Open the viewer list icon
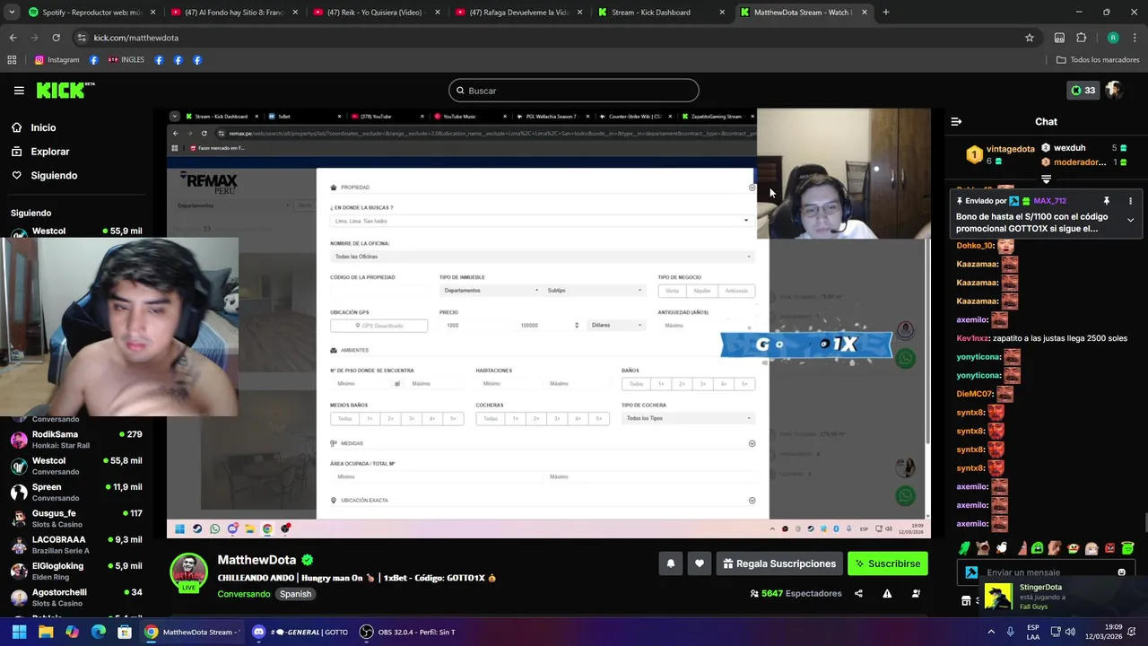 (916, 593)
